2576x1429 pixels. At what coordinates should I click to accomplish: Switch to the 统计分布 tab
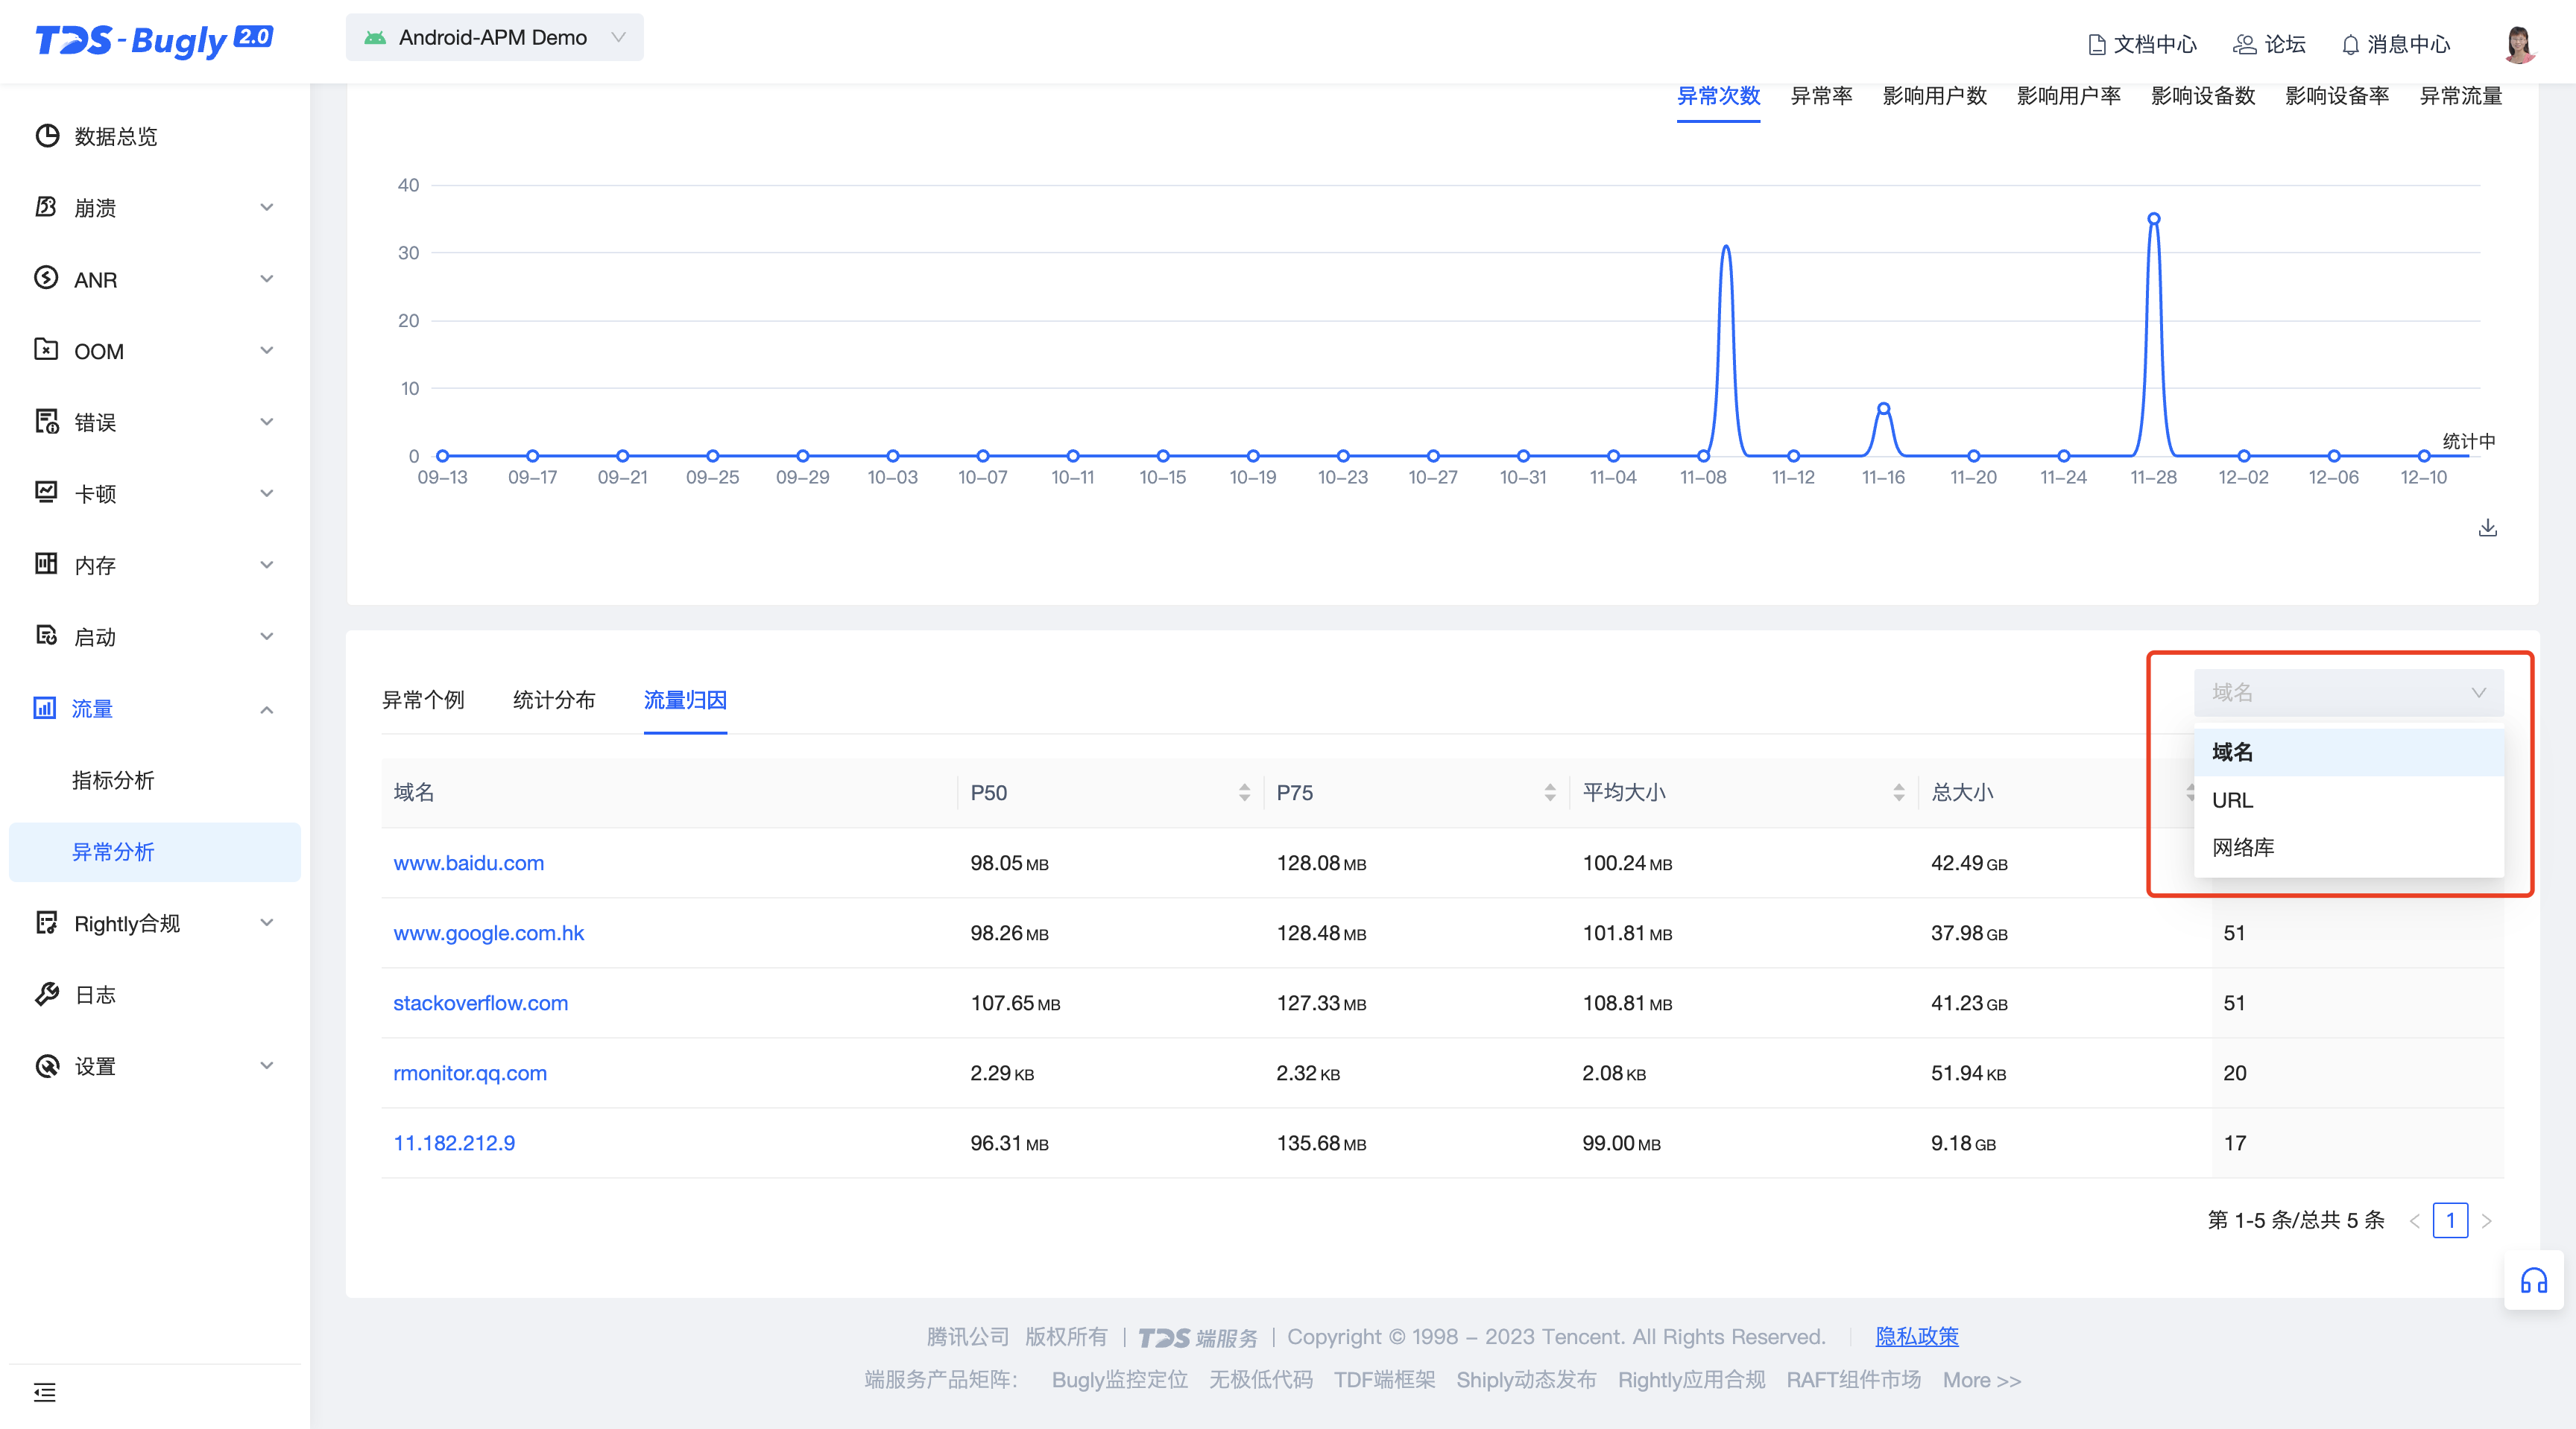click(554, 700)
